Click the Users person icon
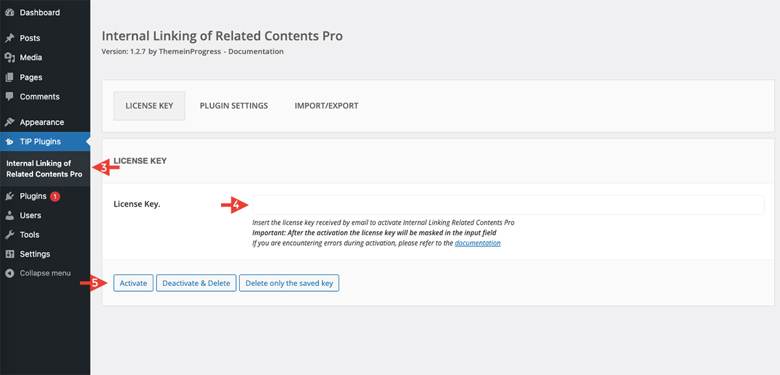This screenshot has width=780, height=375. point(10,215)
